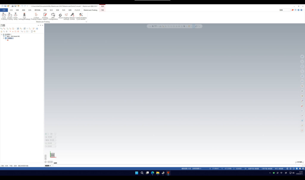
Task: Collapse the toolpath group-1 node
Action: [4, 38]
